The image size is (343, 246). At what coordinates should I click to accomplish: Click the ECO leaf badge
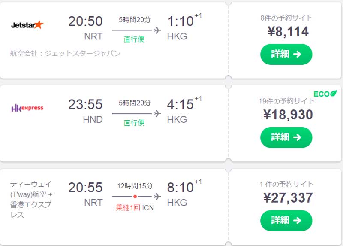click(325, 94)
